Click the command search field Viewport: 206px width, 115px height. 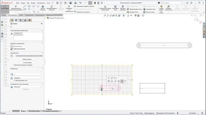click(171, 3)
